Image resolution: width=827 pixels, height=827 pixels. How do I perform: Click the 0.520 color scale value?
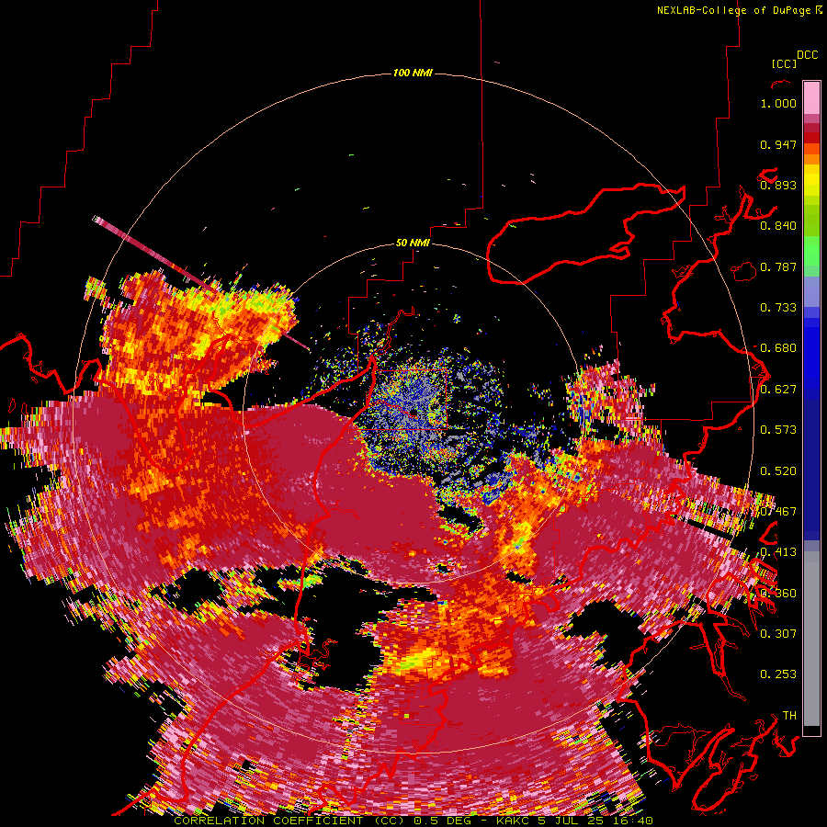pos(778,471)
